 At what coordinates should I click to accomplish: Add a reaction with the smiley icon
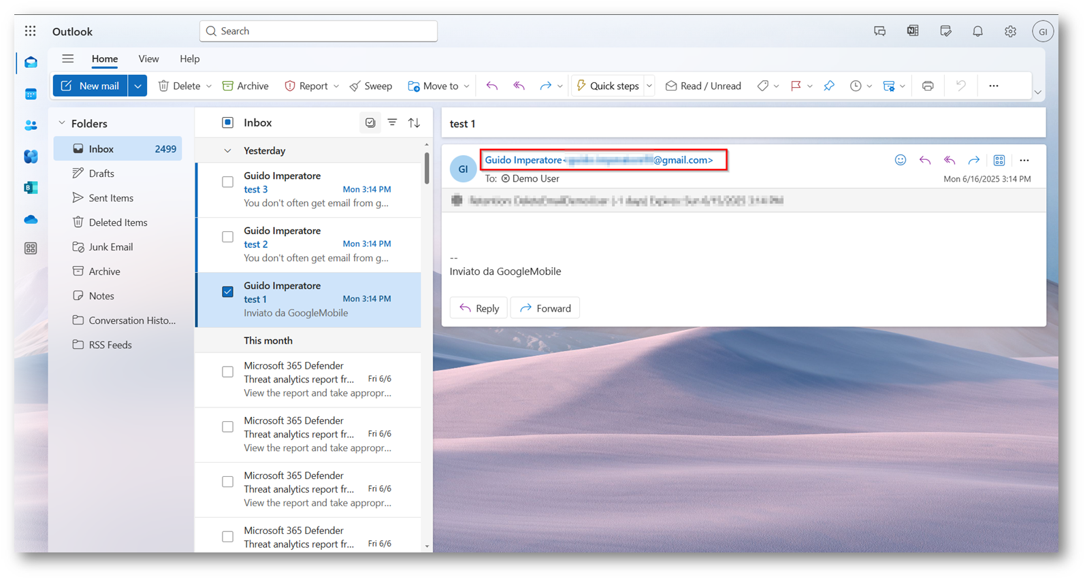pos(900,160)
